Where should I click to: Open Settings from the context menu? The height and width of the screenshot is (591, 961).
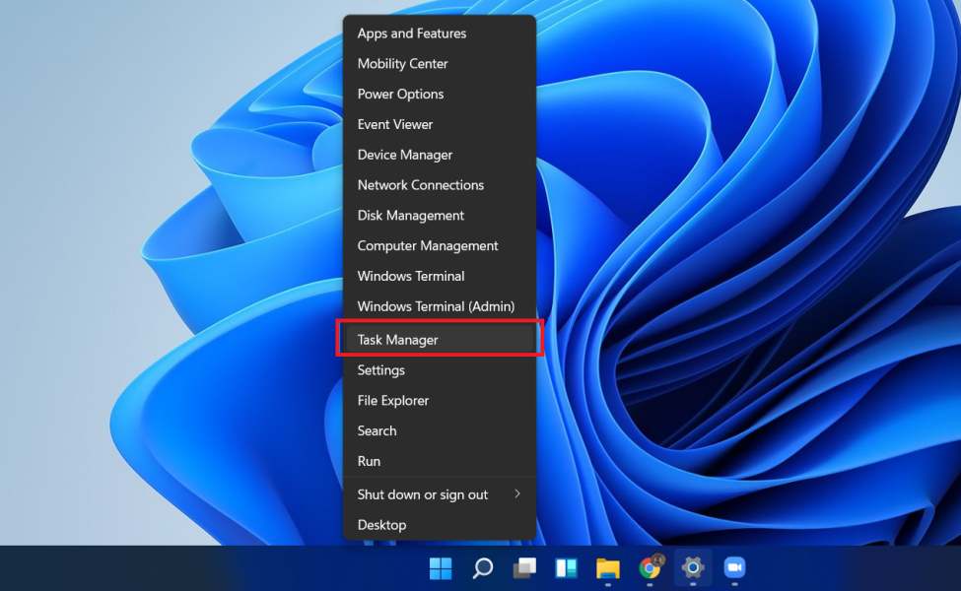click(x=440, y=370)
